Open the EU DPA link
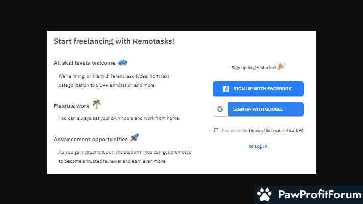363x204 pixels. [x=296, y=130]
